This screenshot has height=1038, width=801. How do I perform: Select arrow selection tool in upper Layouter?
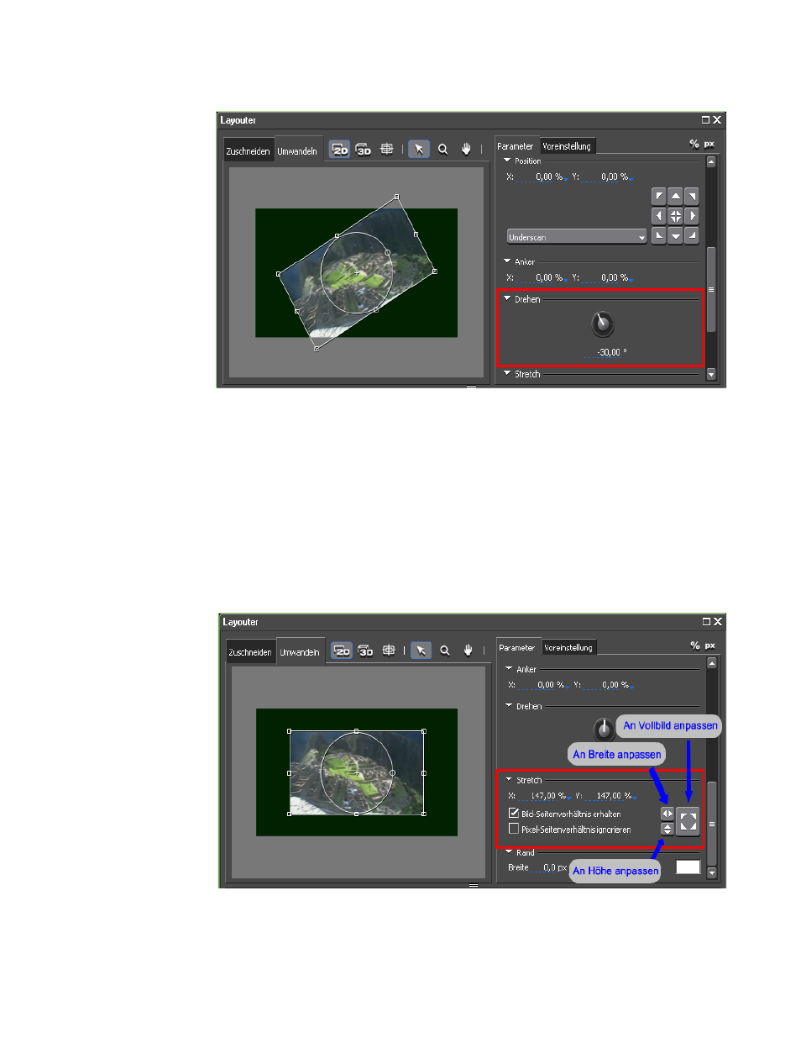419,150
